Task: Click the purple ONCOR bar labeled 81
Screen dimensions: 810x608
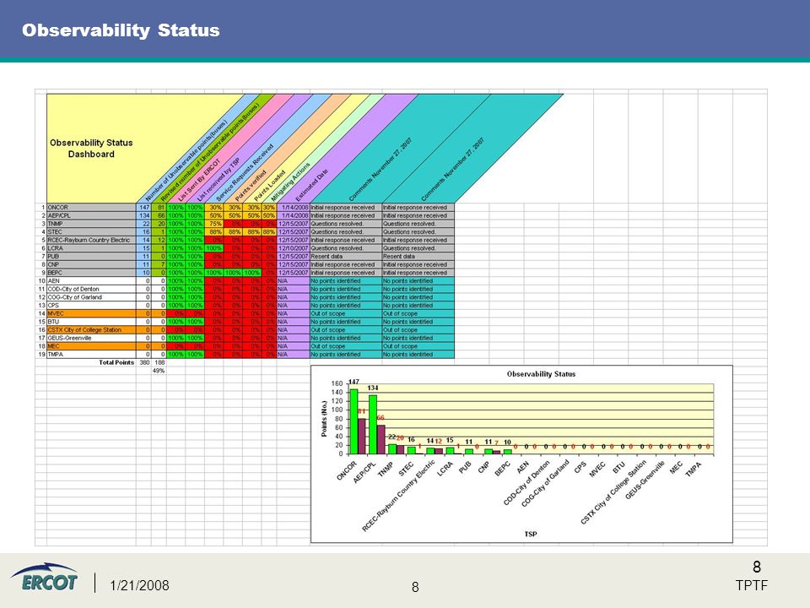Action: click(x=362, y=437)
